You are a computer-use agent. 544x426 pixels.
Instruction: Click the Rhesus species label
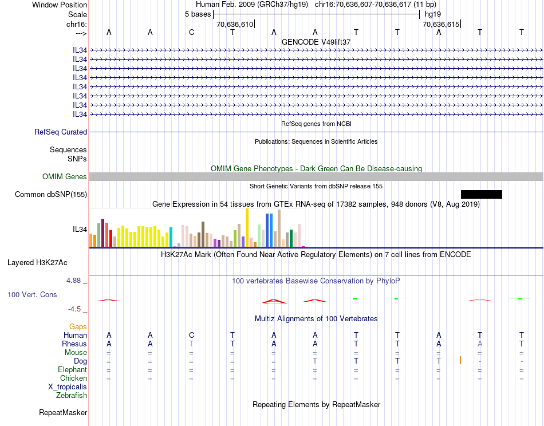(74, 344)
